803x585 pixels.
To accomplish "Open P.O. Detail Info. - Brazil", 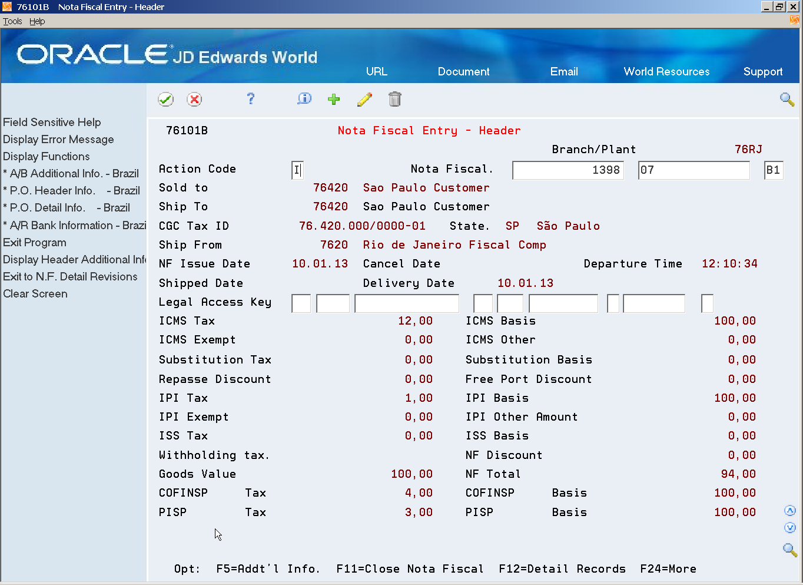I will click(67, 207).
